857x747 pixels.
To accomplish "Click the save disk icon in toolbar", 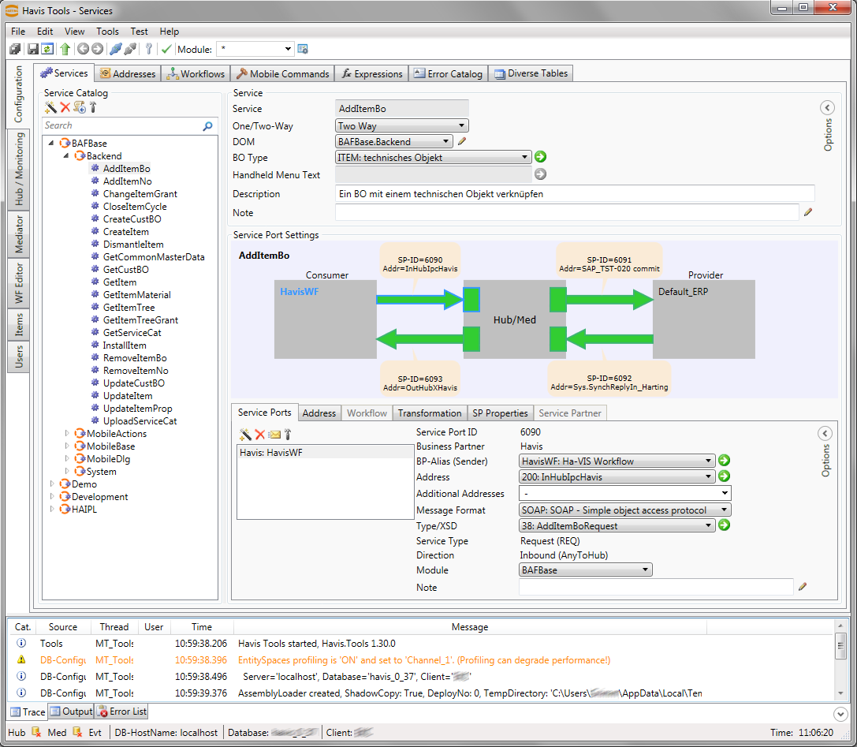I will point(33,49).
